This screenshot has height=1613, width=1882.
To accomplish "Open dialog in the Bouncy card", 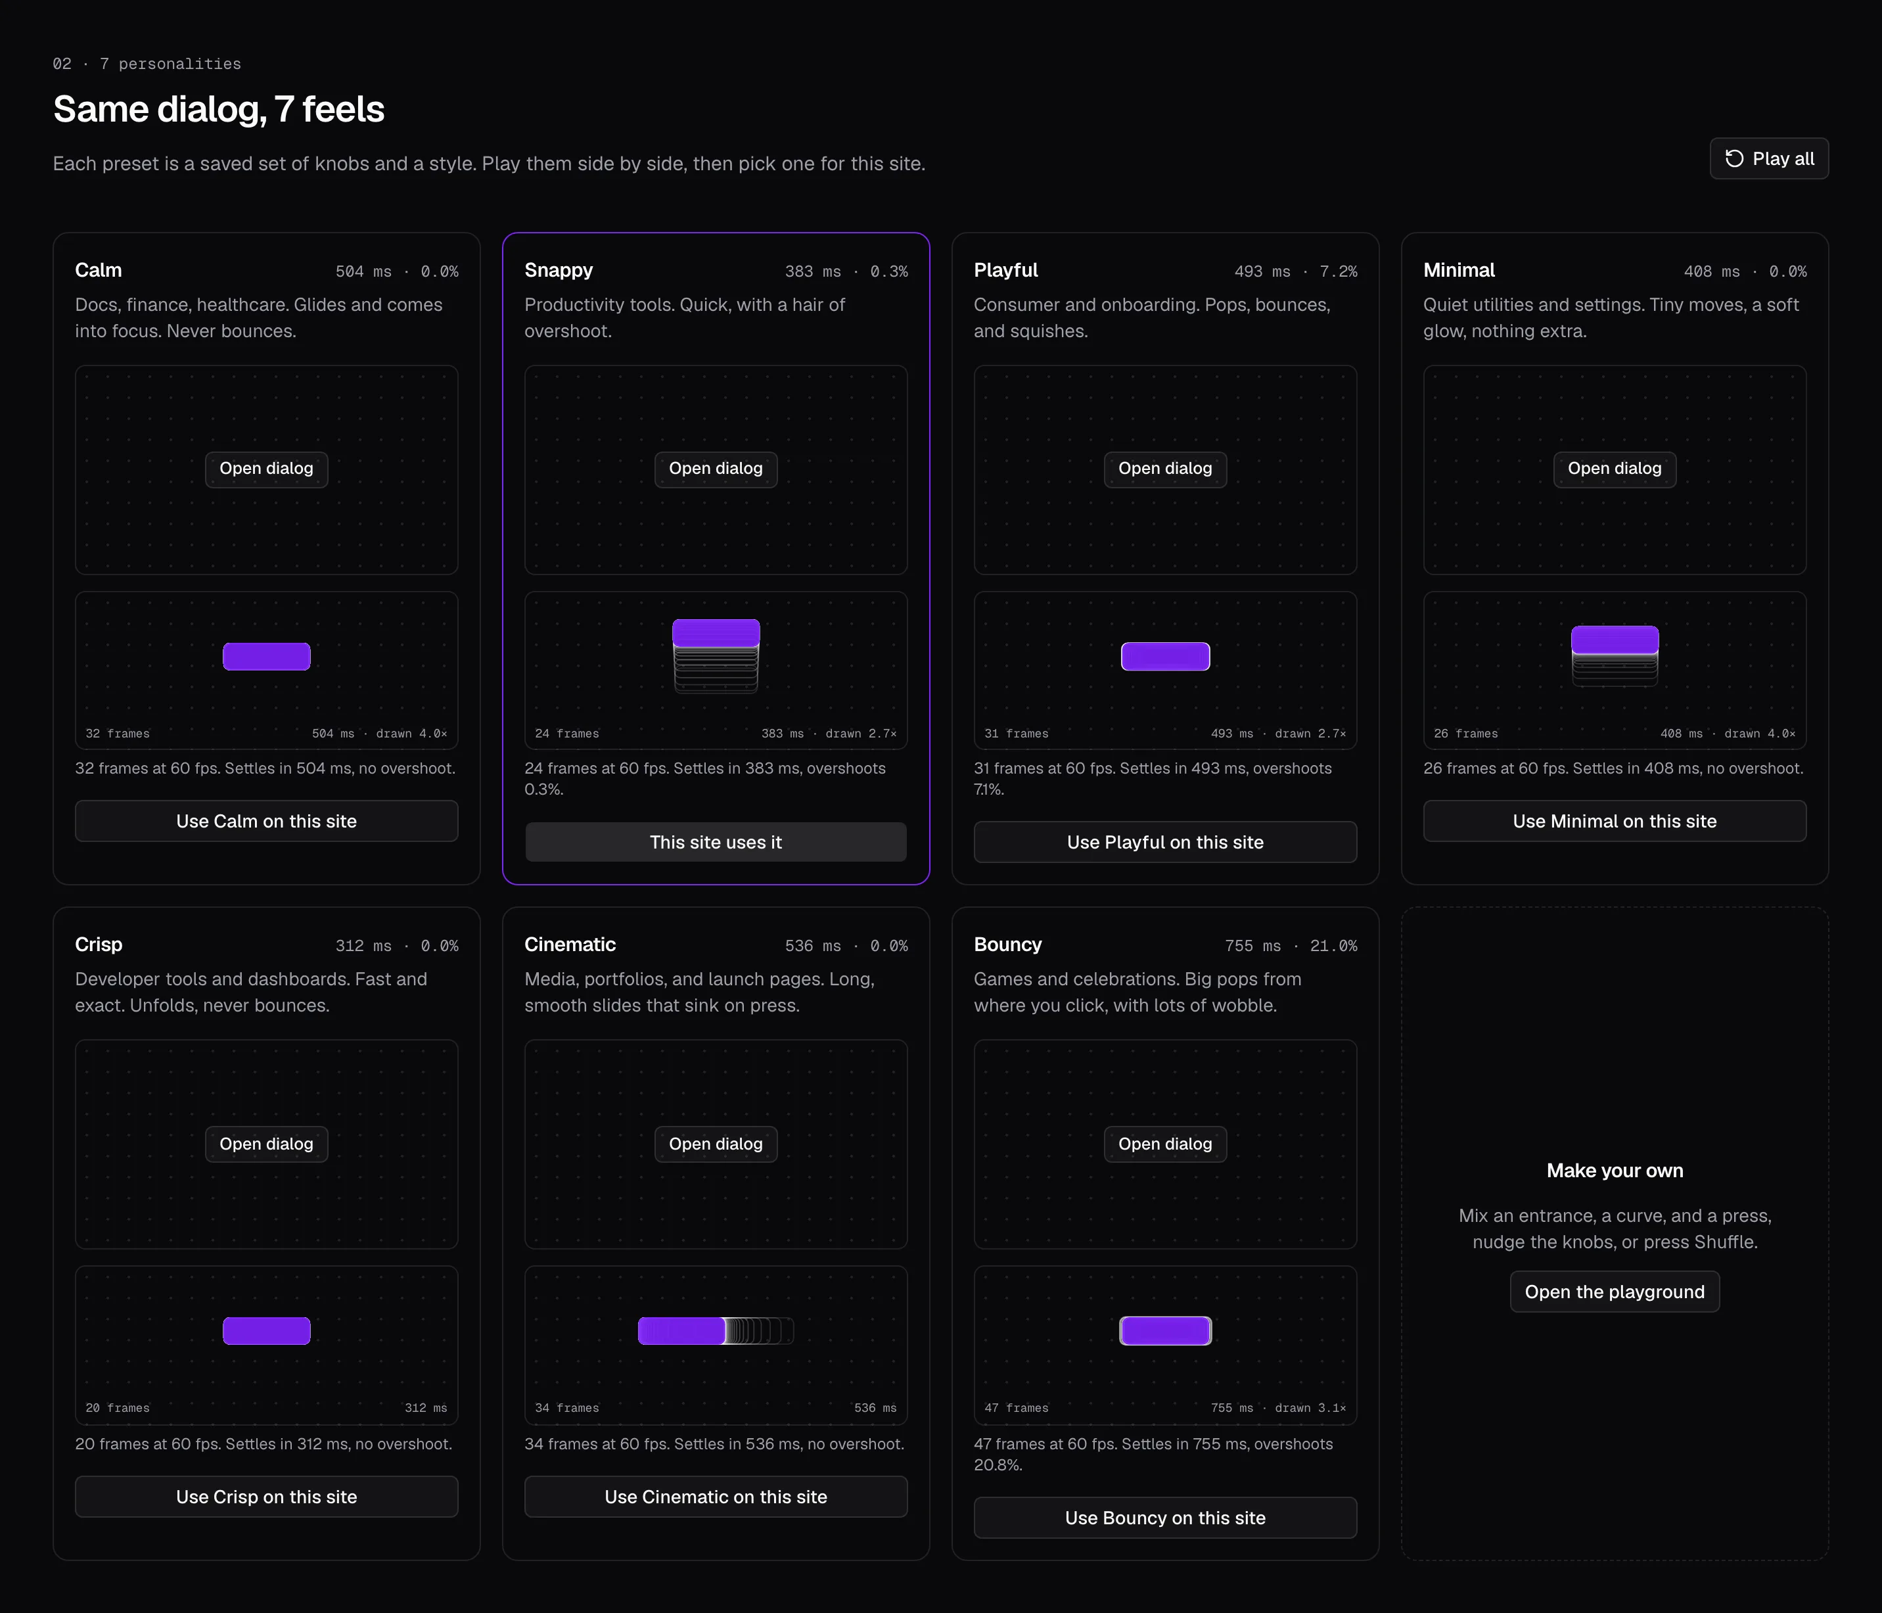I will tap(1165, 1144).
